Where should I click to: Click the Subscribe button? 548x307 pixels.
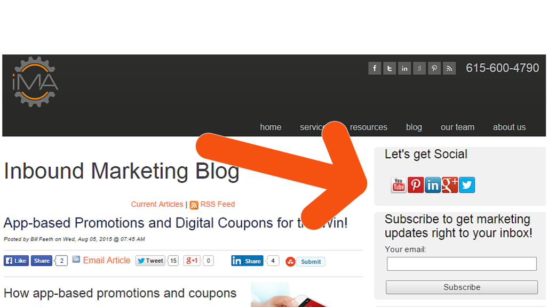point(462,287)
